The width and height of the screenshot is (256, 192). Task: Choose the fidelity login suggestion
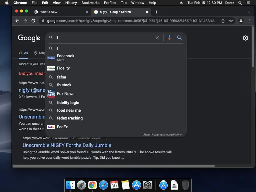point(116,103)
